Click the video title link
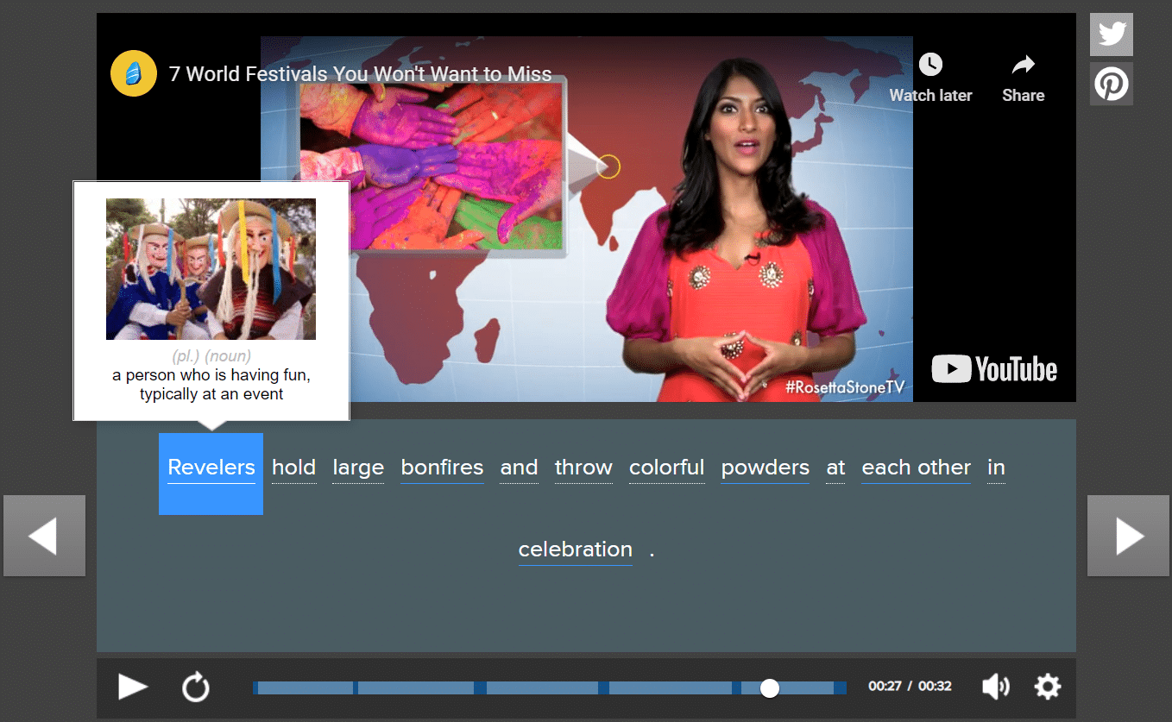Viewport: 1172px width, 722px height. (x=360, y=74)
